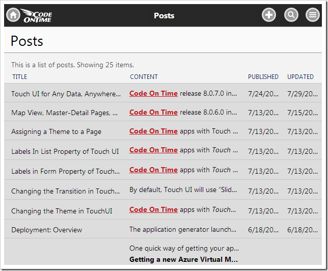Select 'Deployment: Overview' post title
328x271 pixels.
47,230
